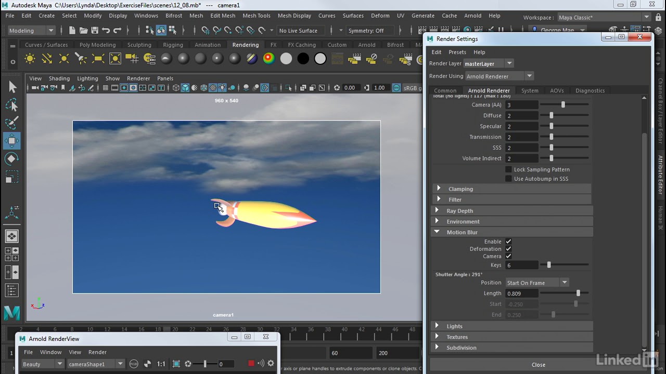Enable Lock Sampling Pattern

pos(508,169)
